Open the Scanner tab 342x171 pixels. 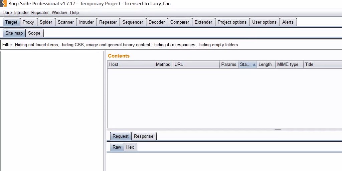coord(66,22)
